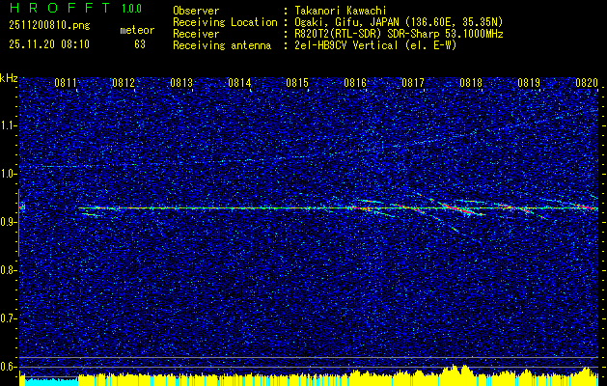
Task: Click the 0.6 kHz axis label
Action: 9,367
